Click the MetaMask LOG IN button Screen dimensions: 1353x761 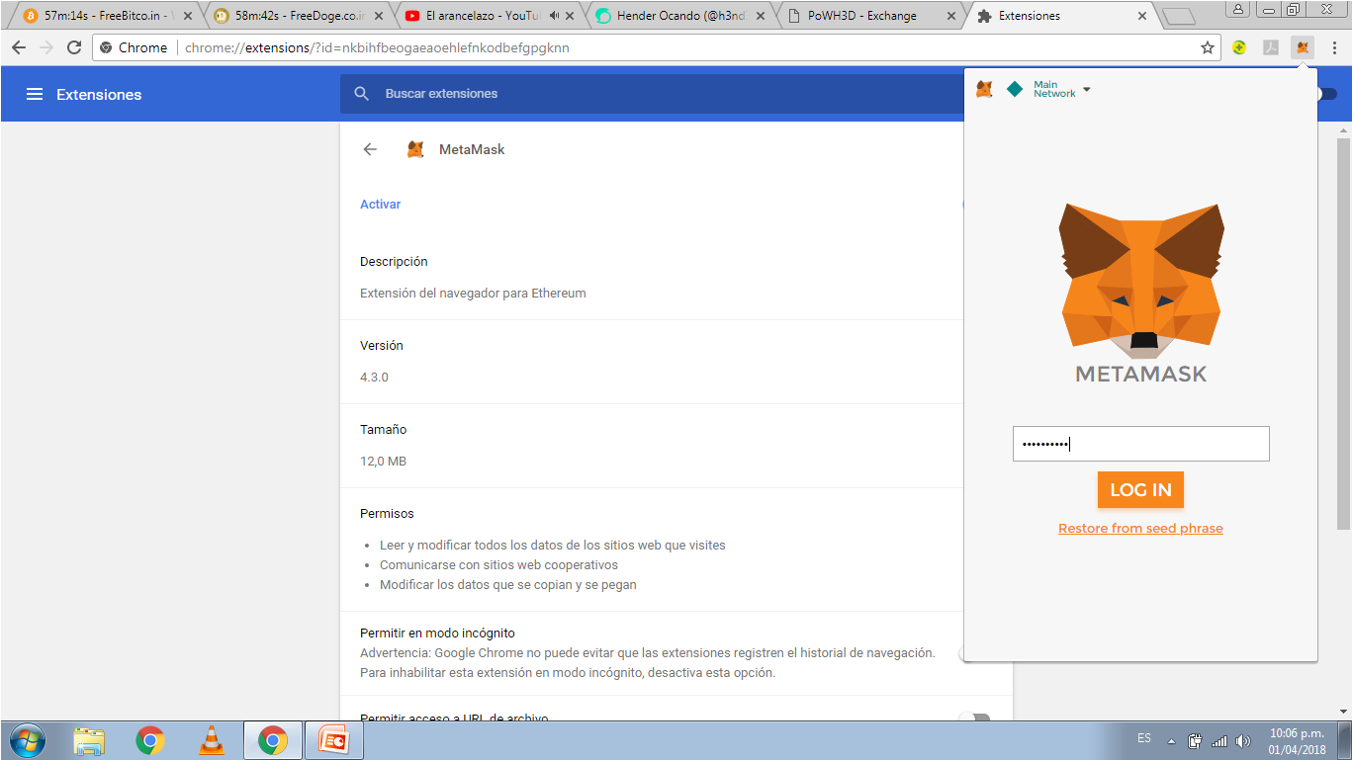point(1140,489)
